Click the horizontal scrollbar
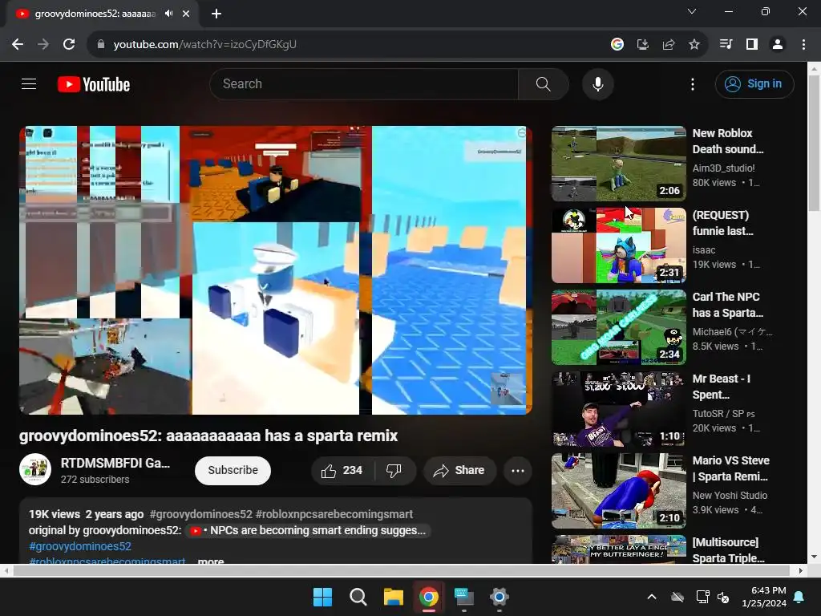The height and width of the screenshot is (616, 821). 402,570
